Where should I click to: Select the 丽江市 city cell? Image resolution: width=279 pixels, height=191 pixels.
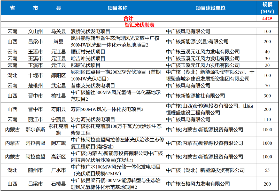(35, 119)
